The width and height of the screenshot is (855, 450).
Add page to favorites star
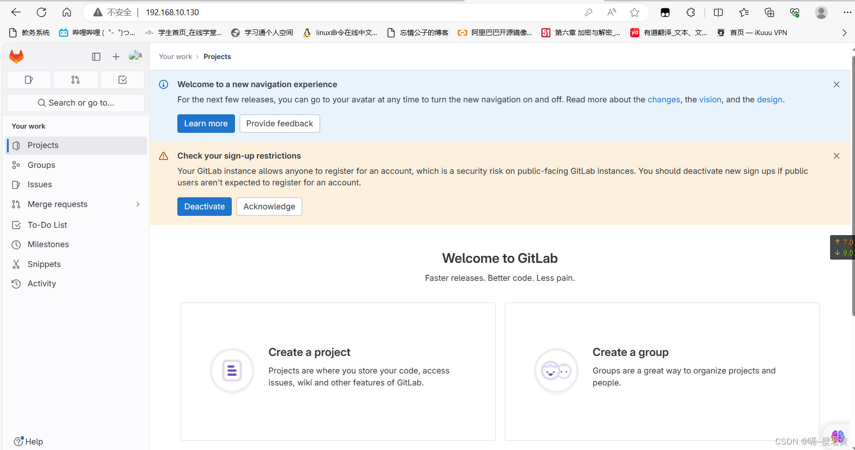[635, 12]
